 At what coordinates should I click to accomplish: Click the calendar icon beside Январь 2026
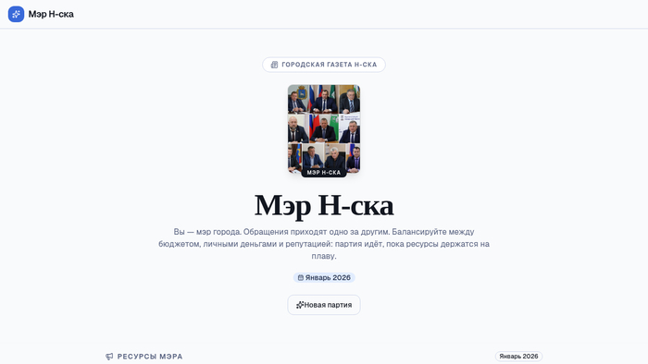[301, 278]
